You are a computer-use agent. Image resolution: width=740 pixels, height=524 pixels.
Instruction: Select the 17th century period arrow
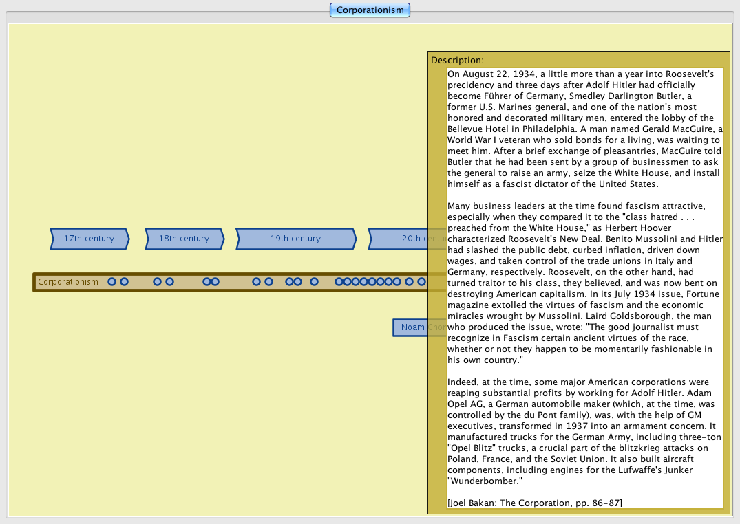pyautogui.click(x=89, y=239)
